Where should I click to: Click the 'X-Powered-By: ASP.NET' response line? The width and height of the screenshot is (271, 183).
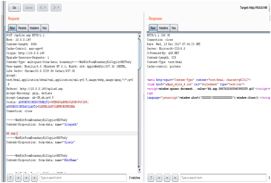[x=163, y=53]
